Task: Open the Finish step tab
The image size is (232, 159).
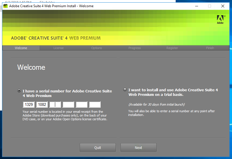Action: (x=210, y=48)
